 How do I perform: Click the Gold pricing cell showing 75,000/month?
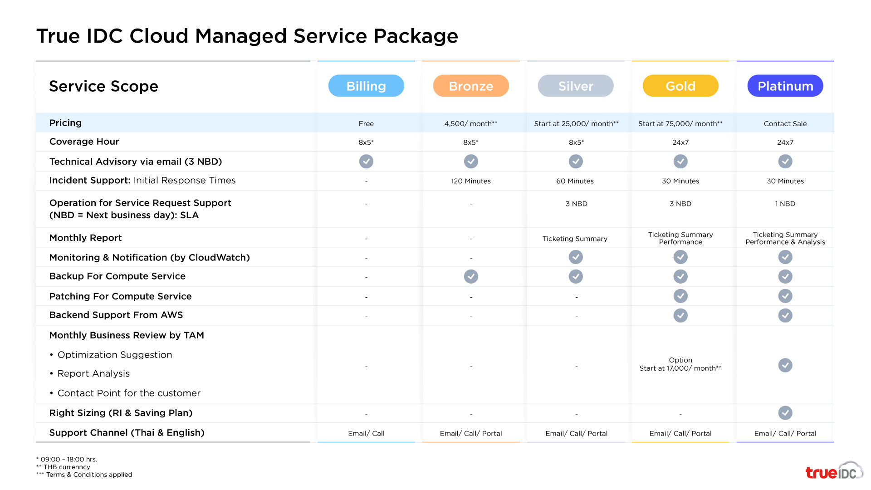(680, 123)
